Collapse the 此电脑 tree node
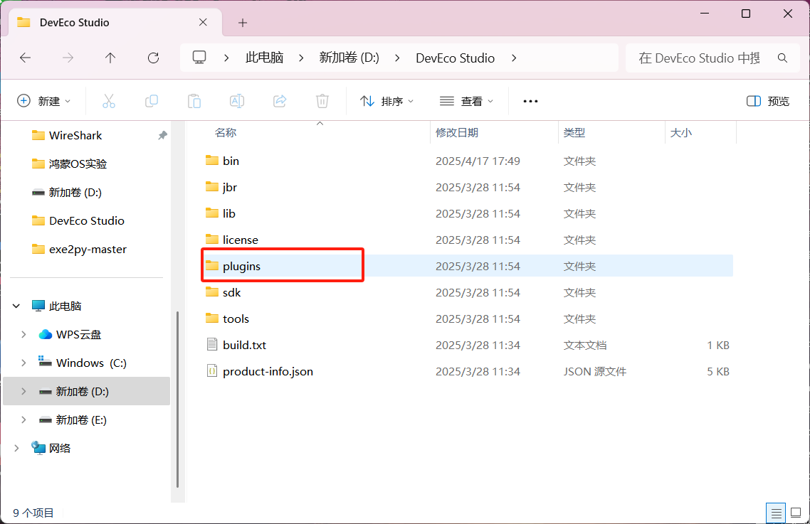This screenshot has width=810, height=524. pyautogui.click(x=16, y=306)
